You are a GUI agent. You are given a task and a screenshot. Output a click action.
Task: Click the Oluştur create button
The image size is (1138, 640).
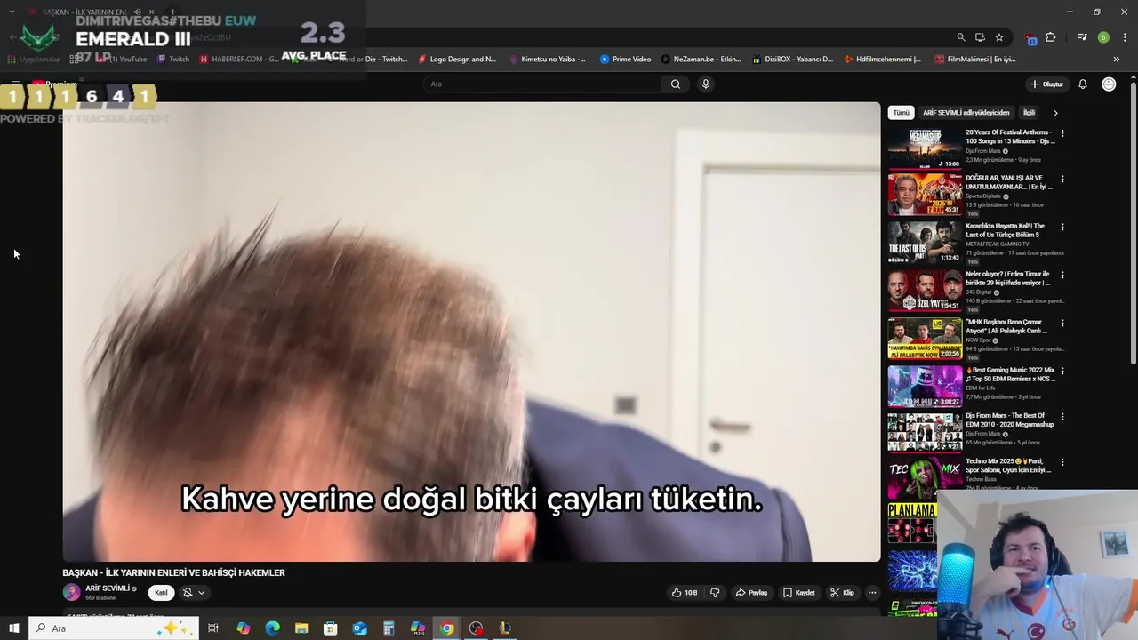1046,84
